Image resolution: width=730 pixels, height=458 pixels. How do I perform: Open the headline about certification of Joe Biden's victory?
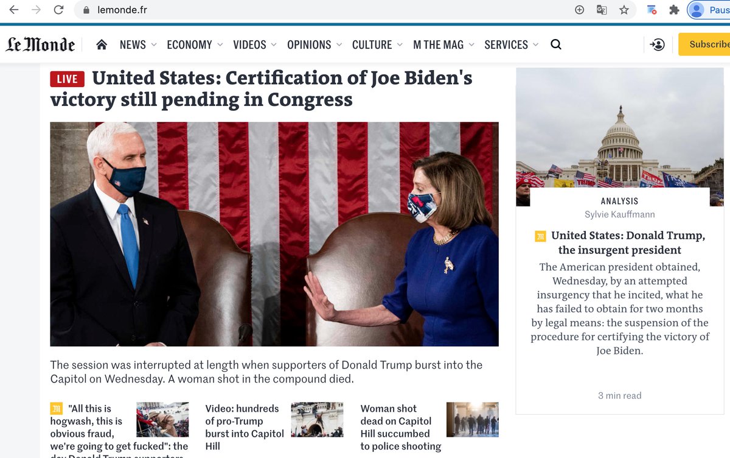coord(262,89)
